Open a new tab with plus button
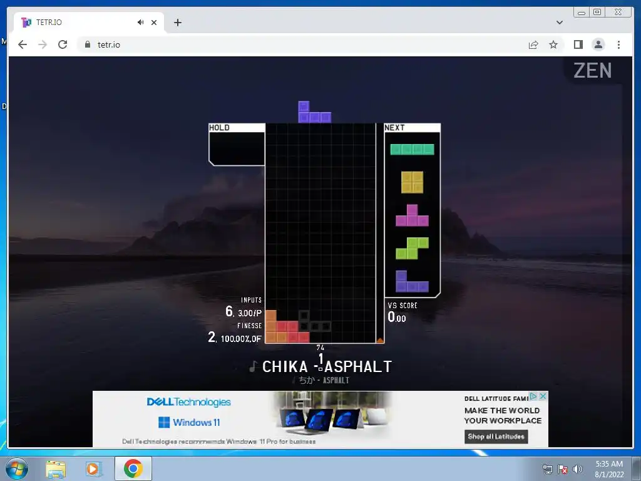Viewport: 641px width, 481px height. 177,23
